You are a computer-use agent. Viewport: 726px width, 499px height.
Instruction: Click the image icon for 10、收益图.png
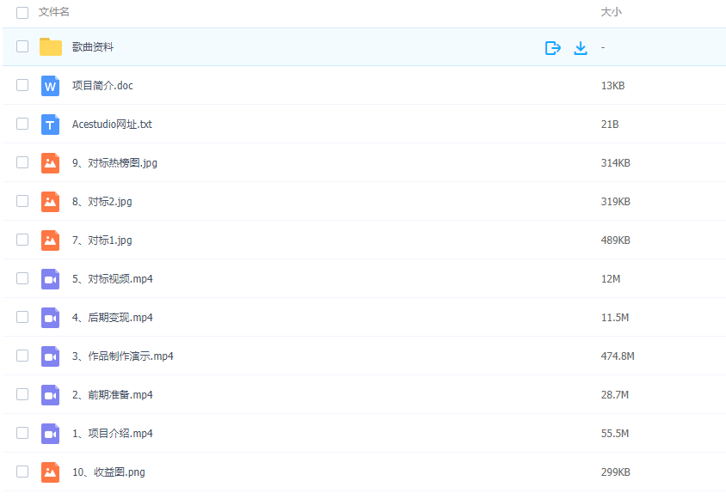[50, 472]
